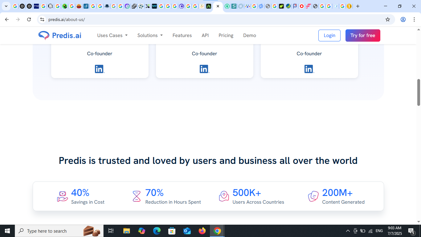This screenshot has height=237, width=421.
Task: Open the Chrome three-dot menu
Action: tap(414, 19)
